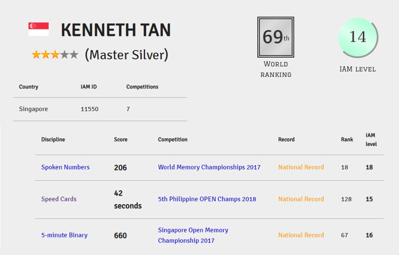Open 5th Philippine OPEN Champs 2018 results
399x255 pixels.
pyautogui.click(x=207, y=199)
